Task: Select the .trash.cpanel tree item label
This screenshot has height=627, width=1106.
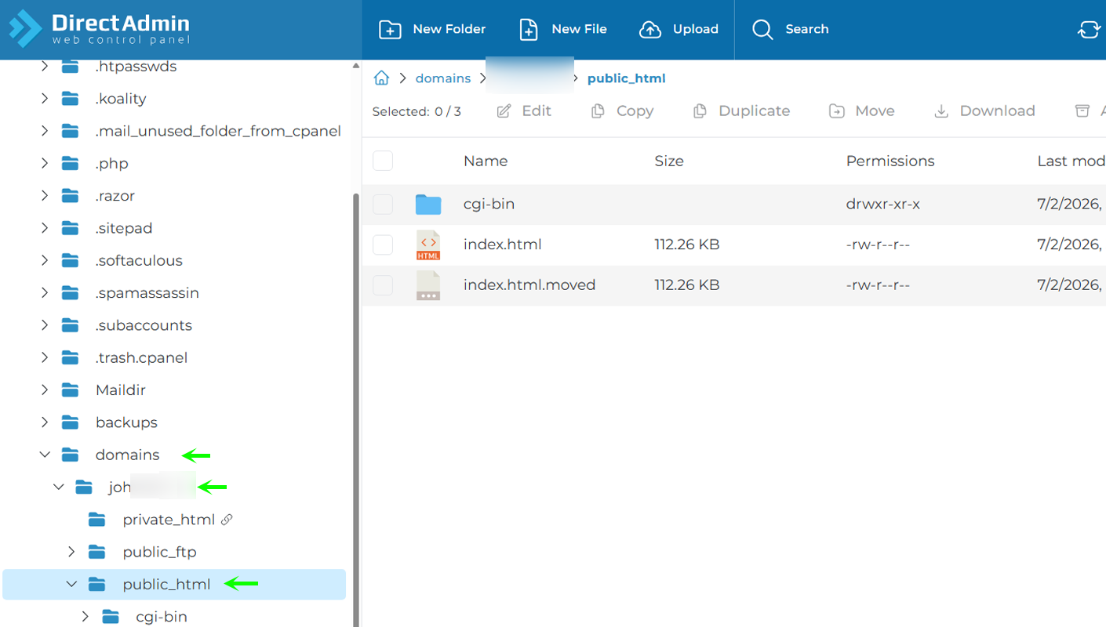Action: 141,357
